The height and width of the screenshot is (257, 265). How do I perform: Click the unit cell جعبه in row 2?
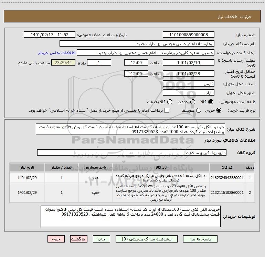pos(95,192)
